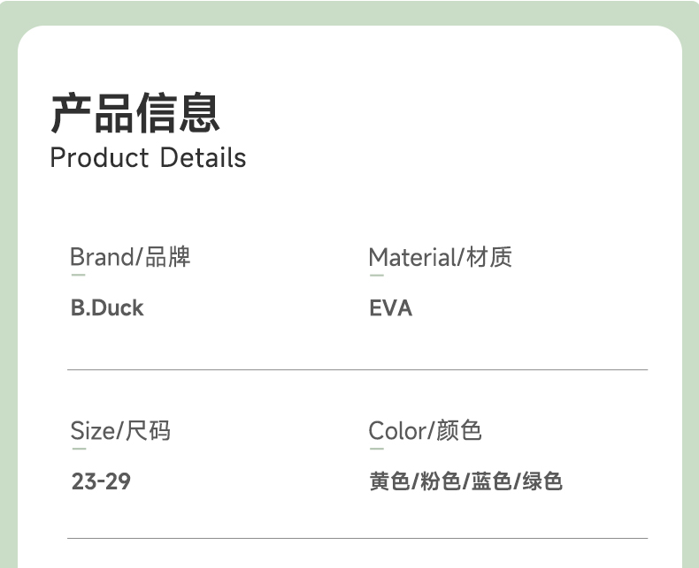
Task: Choose the 蓝色 color option
Action: coord(491,482)
